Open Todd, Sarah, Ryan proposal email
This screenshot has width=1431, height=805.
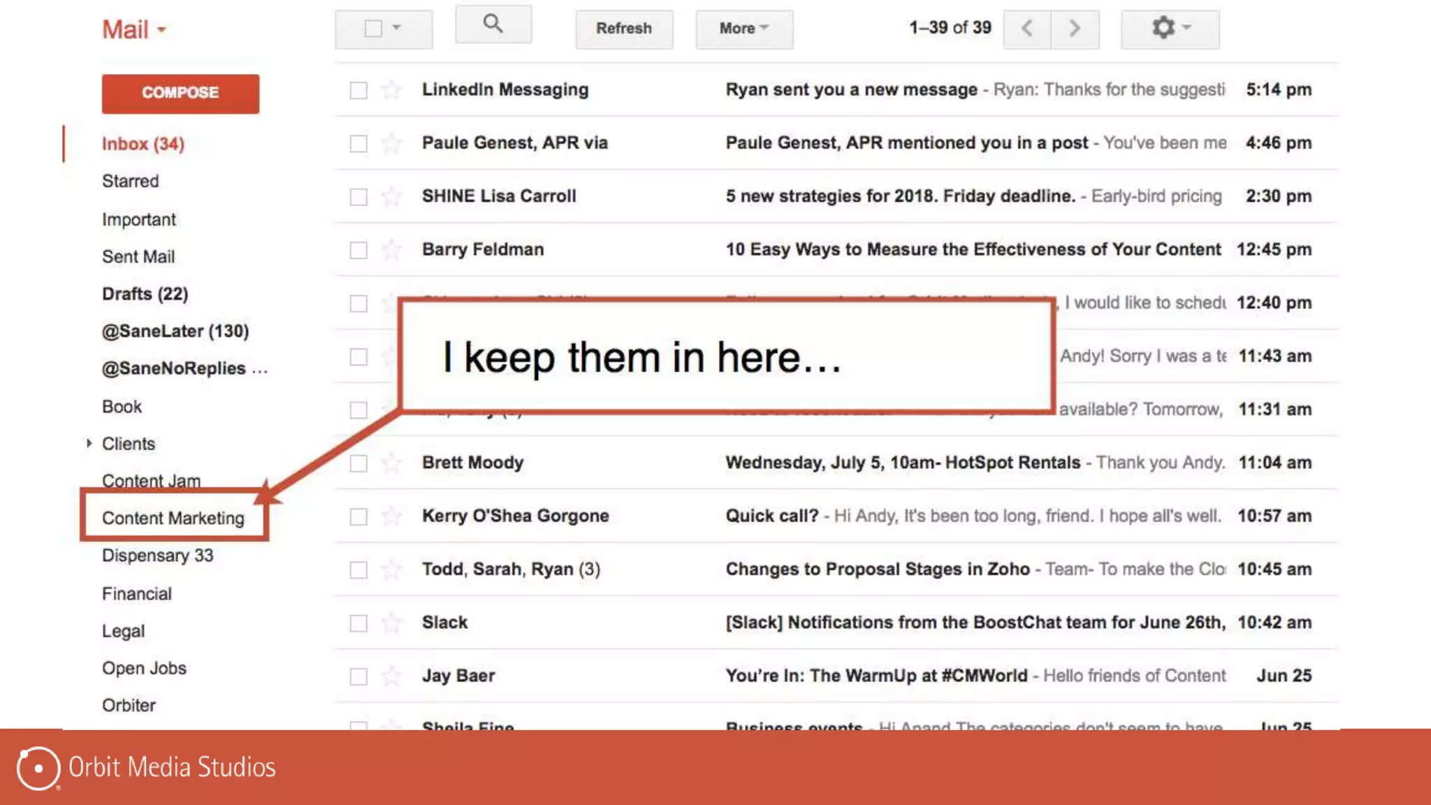point(877,569)
